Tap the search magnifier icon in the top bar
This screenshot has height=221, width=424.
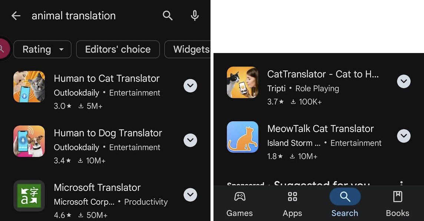[168, 16]
